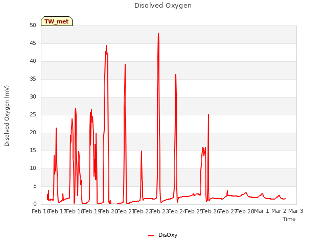Click the red DisOxy legend swatch
Image resolution: width=327 pixels, height=245 pixels.
click(x=151, y=236)
